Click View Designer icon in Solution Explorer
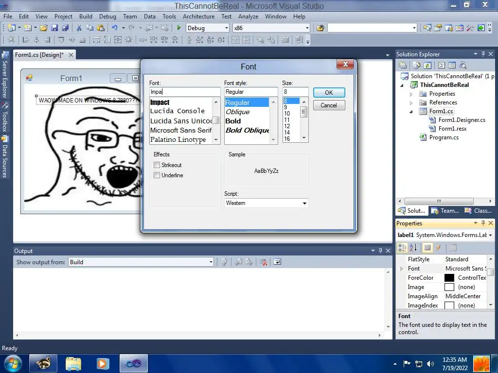The image size is (498, 373). tap(452, 66)
